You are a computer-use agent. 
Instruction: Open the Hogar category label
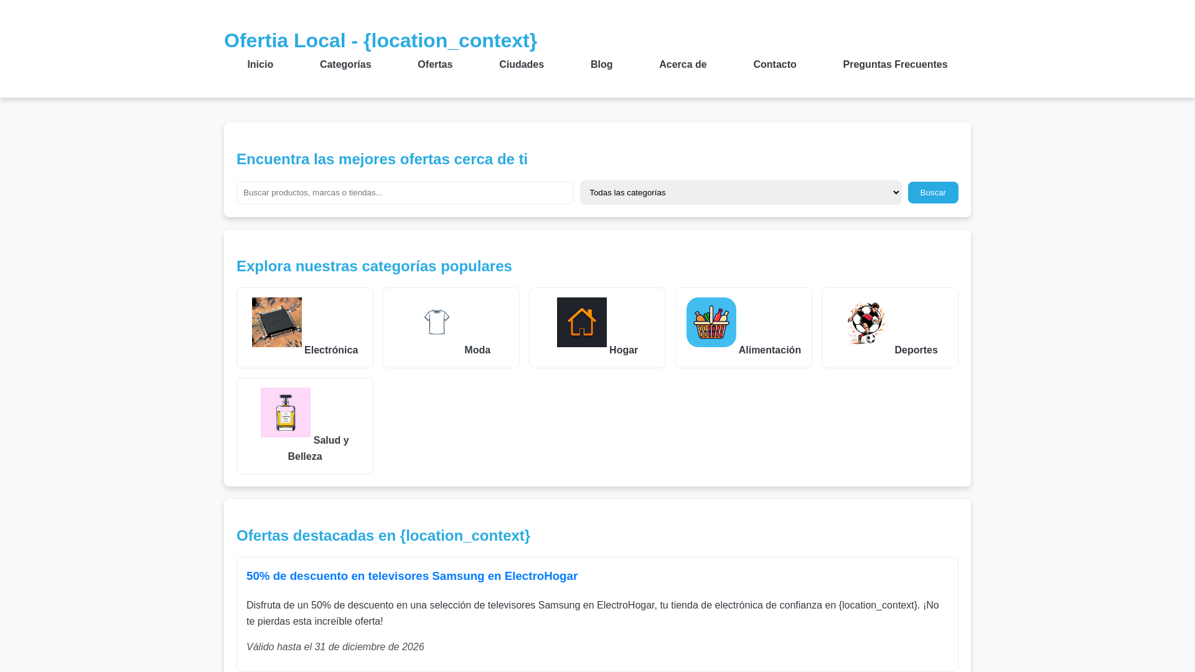pyautogui.click(x=624, y=350)
